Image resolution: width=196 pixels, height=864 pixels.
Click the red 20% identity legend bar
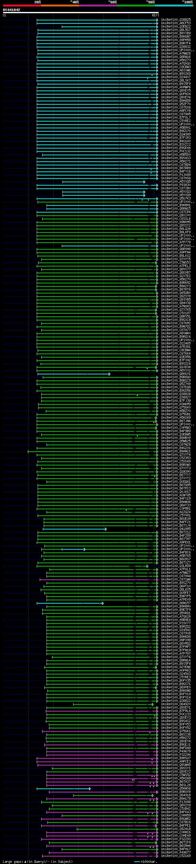22,6
